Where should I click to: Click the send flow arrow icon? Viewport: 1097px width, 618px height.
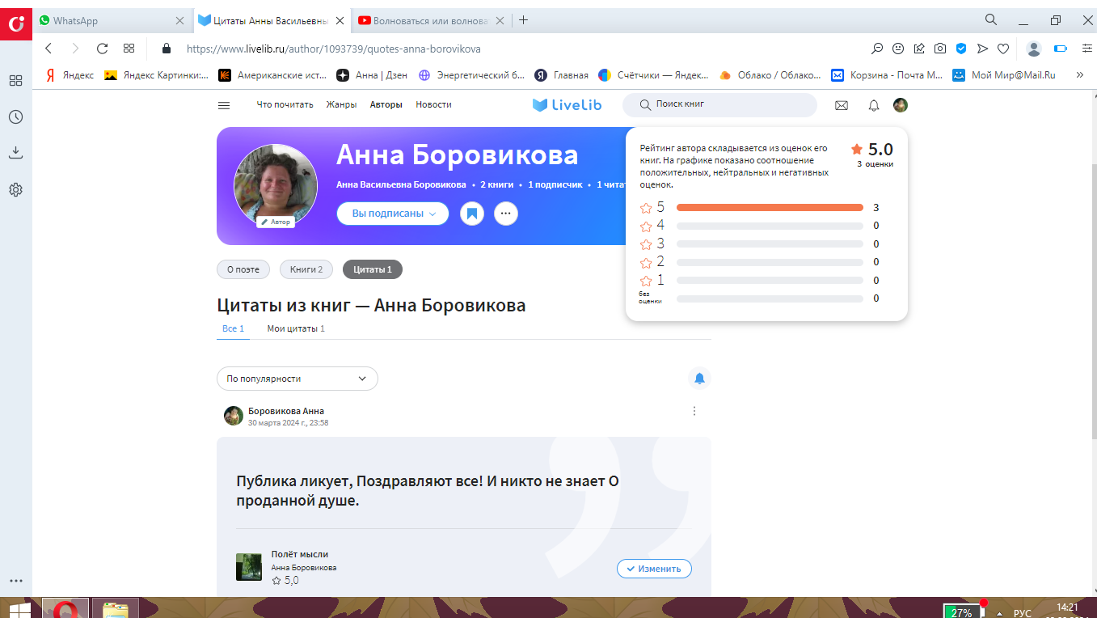[982, 49]
